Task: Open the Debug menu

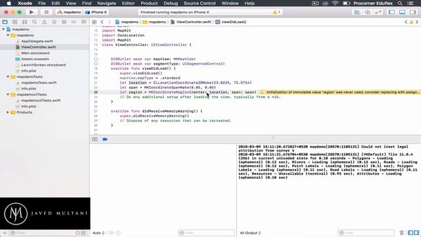Action: tap(171, 3)
